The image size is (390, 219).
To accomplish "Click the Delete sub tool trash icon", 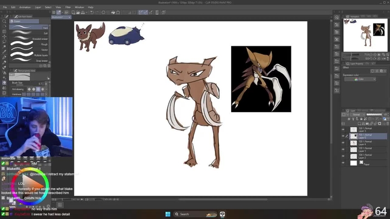I will tap(49, 66).
